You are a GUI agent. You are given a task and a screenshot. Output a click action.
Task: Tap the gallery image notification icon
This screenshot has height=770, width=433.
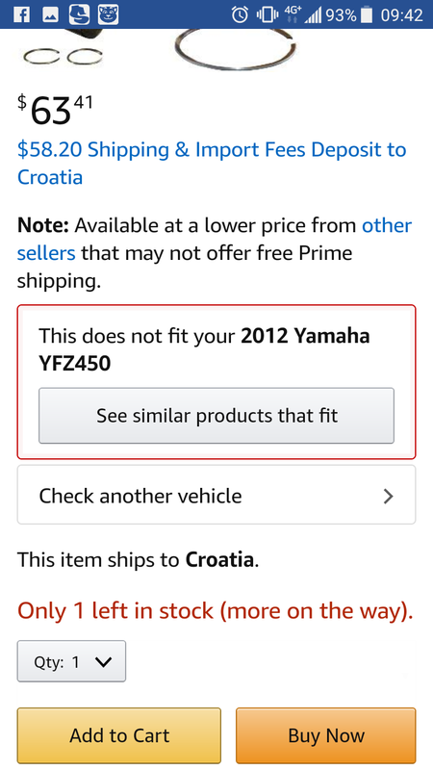coord(51,14)
